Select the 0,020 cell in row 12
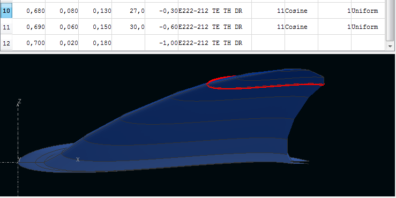396x198 pixels. click(62, 43)
